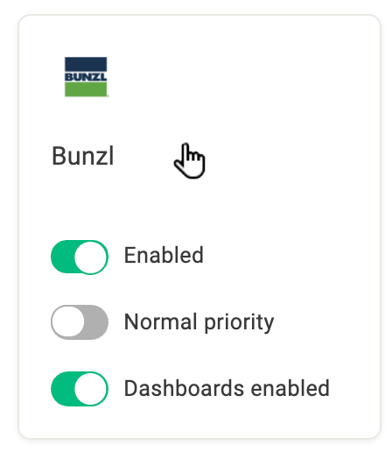Image resolution: width=392 pixels, height=452 pixels.
Task: Click the green track of Dashboards switch
Action: click(x=62, y=389)
